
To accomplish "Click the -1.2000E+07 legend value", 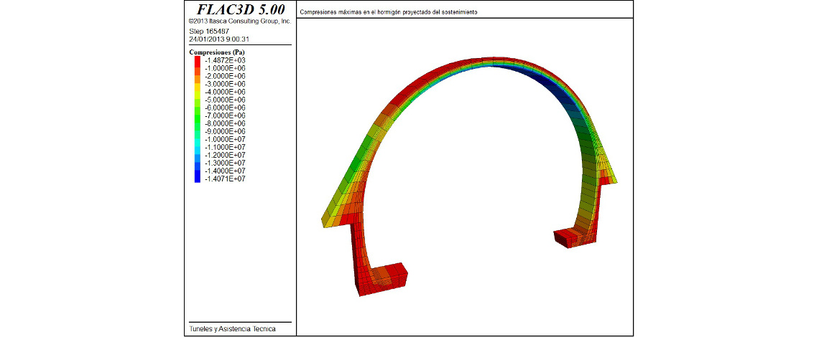I will point(225,155).
